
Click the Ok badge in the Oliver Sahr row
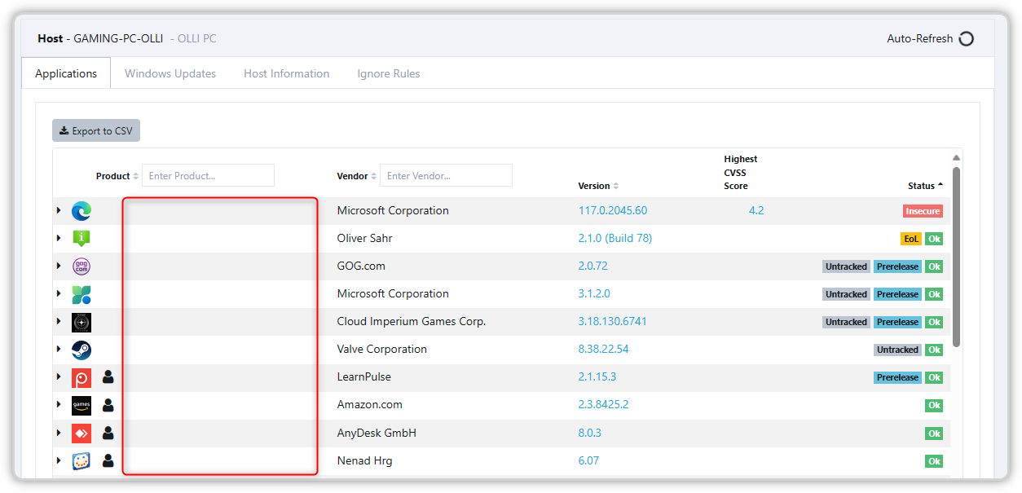(x=934, y=239)
